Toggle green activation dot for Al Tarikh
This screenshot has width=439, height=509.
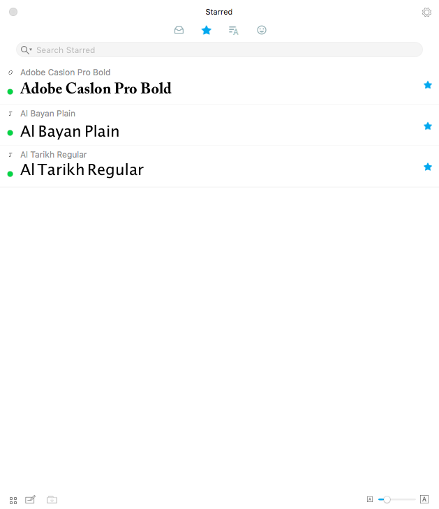pos(10,174)
